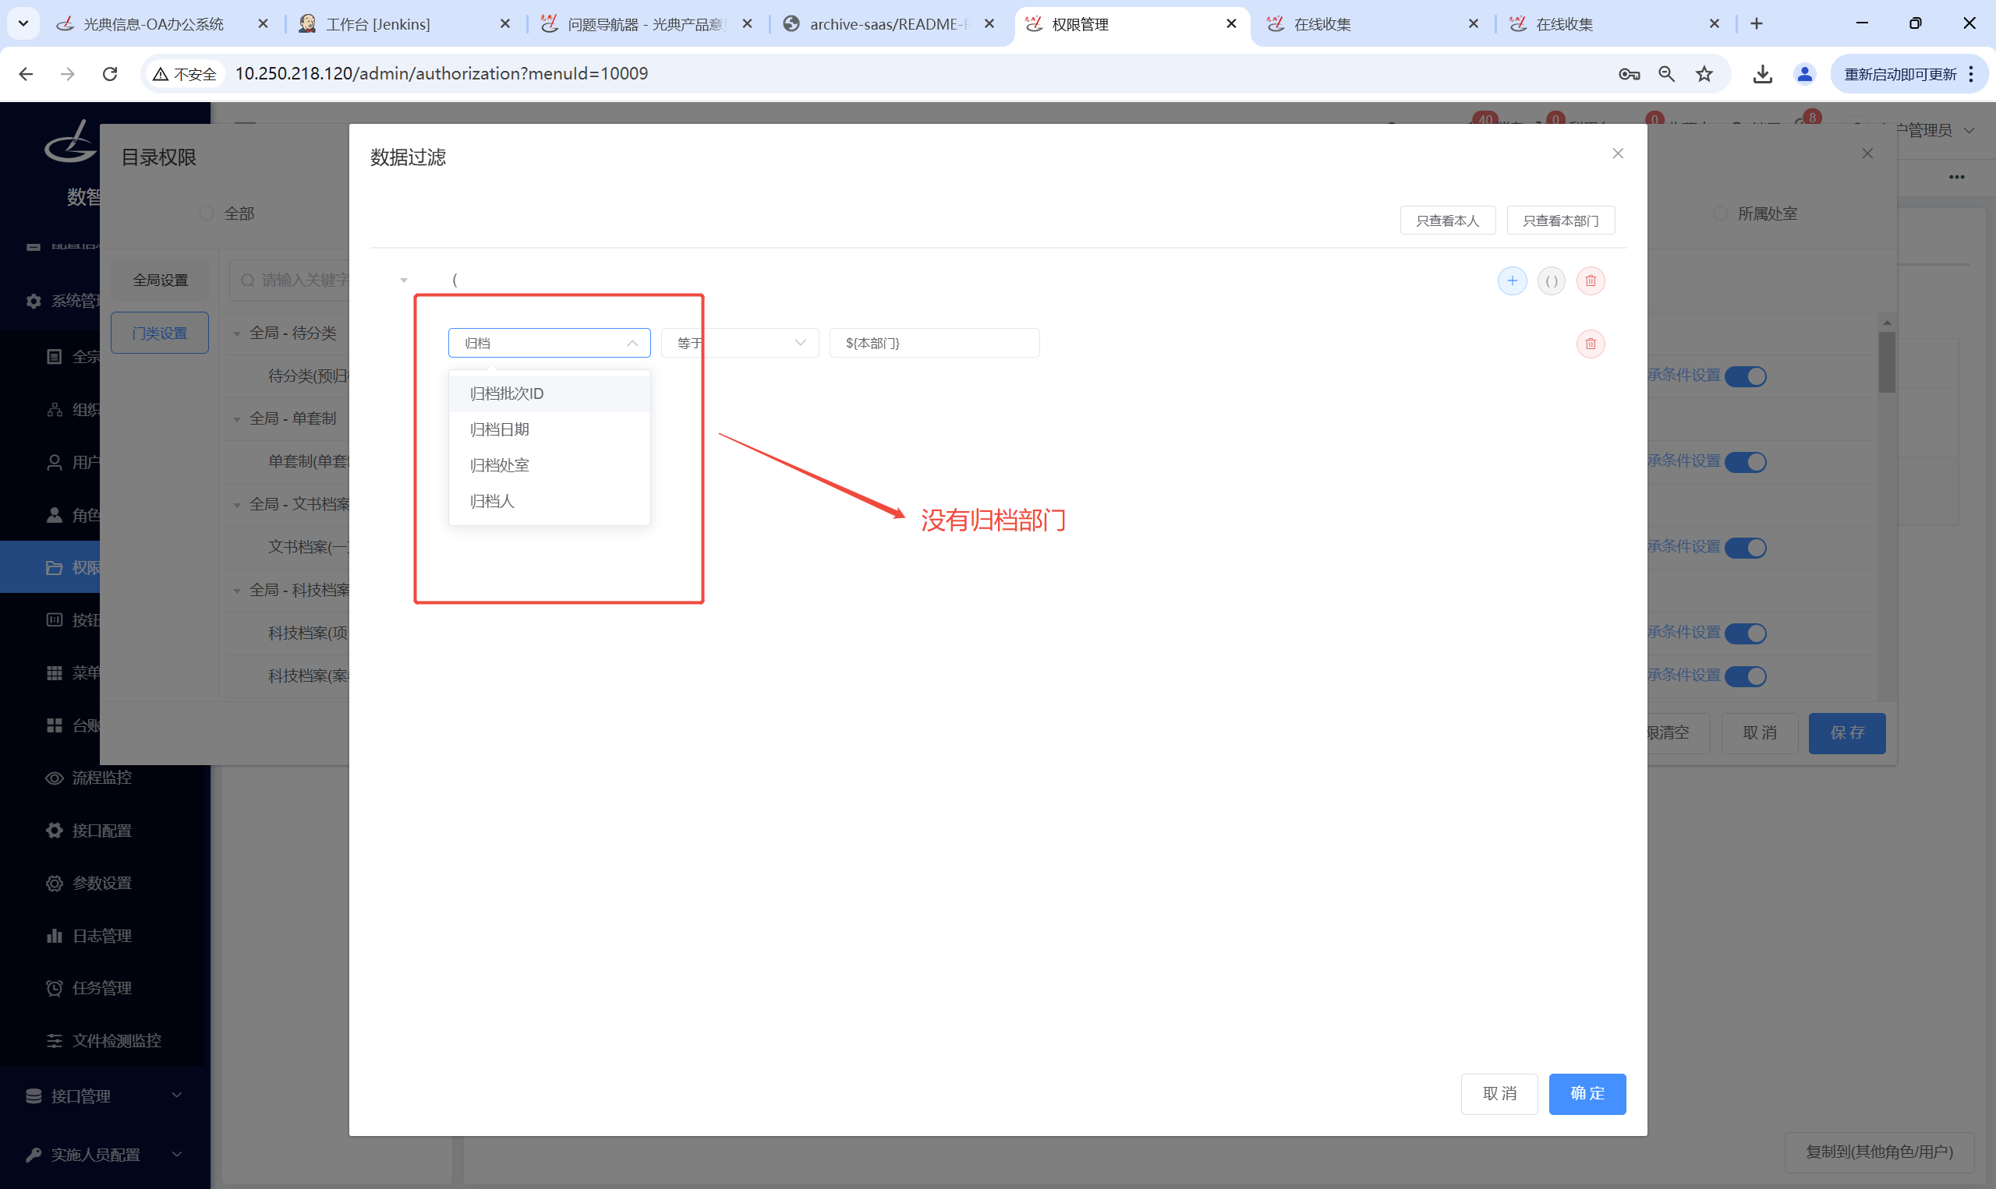Open the new tab plus button
The width and height of the screenshot is (1996, 1189).
tap(1757, 24)
